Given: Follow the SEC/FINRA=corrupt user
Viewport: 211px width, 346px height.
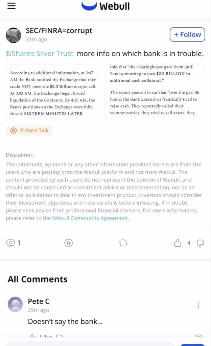Looking at the screenshot, I should [x=187, y=34].
